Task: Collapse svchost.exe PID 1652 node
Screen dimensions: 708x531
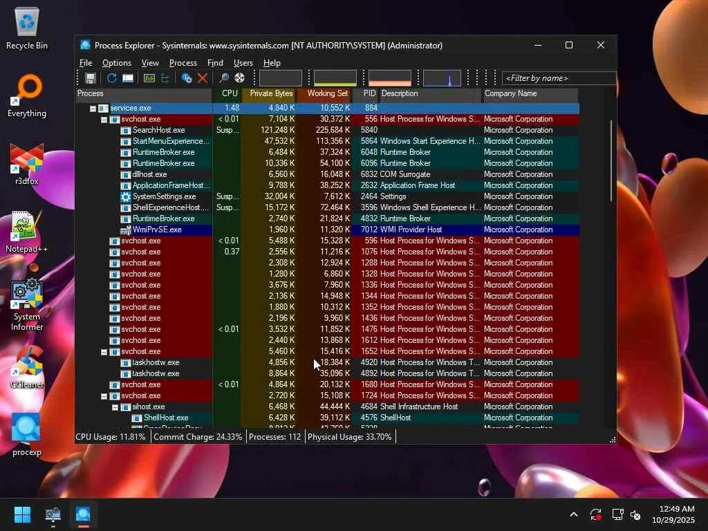Action: pos(104,352)
